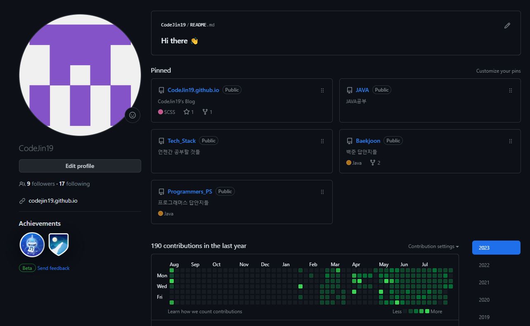Open the kebab menu on the Tech_Stack card

(x=322, y=141)
